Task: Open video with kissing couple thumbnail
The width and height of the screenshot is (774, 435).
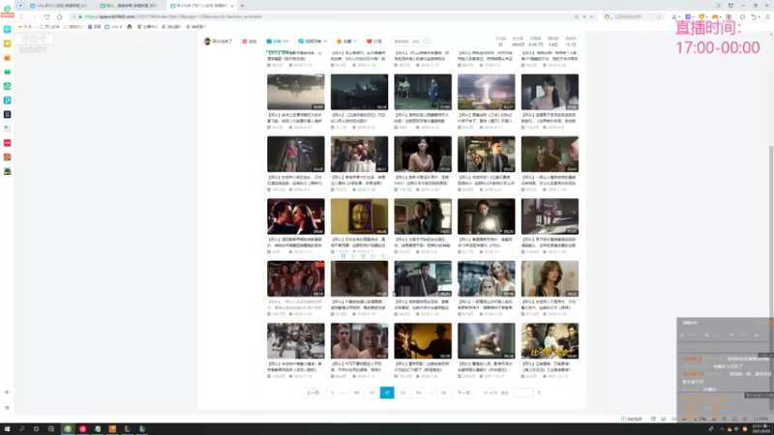Action: tap(296, 217)
